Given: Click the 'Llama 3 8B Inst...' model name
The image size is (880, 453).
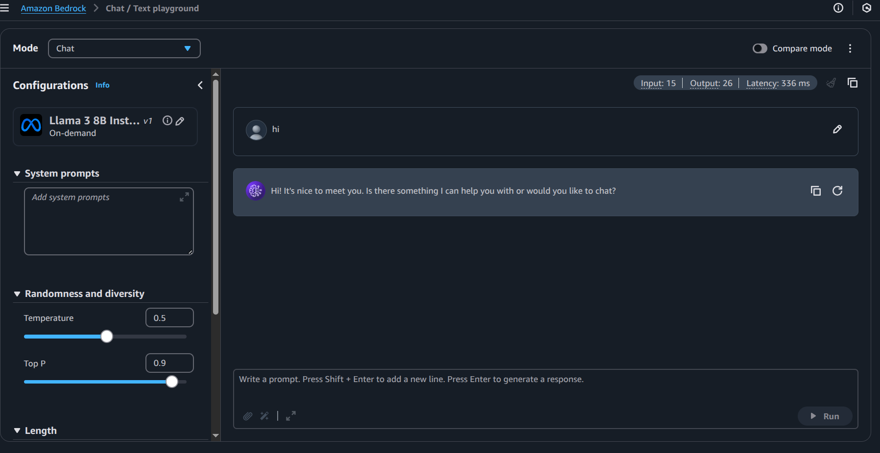Looking at the screenshot, I should pos(95,120).
